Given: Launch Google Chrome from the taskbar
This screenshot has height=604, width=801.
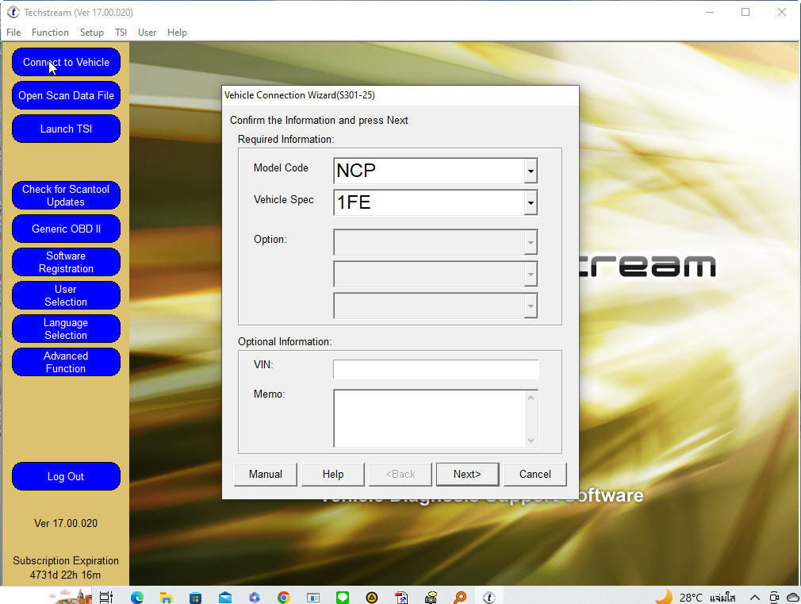Looking at the screenshot, I should point(284,597).
